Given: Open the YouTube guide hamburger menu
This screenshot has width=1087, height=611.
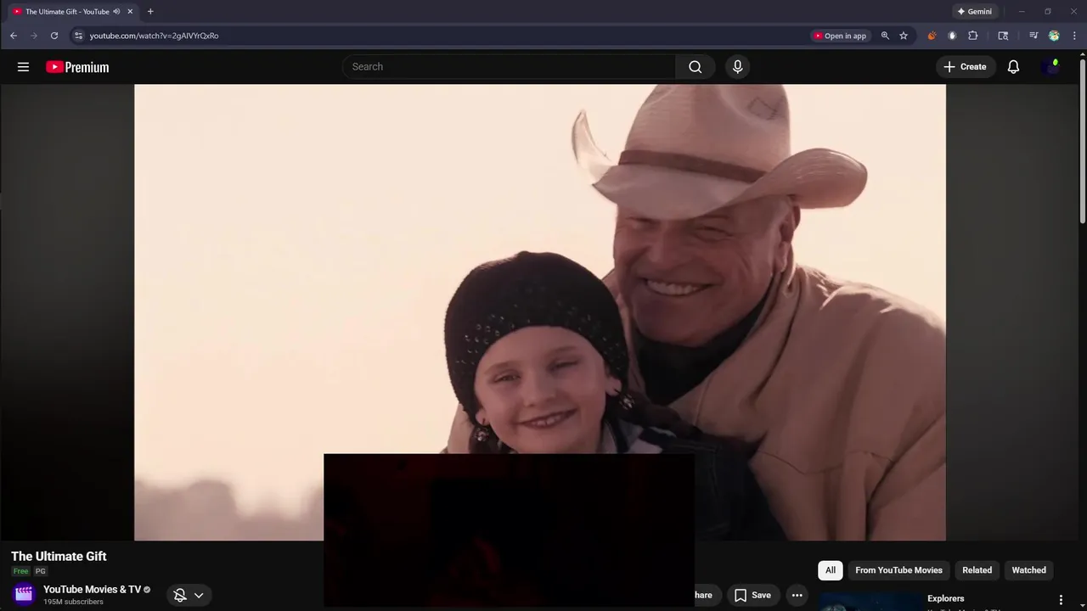Looking at the screenshot, I should pos(23,67).
